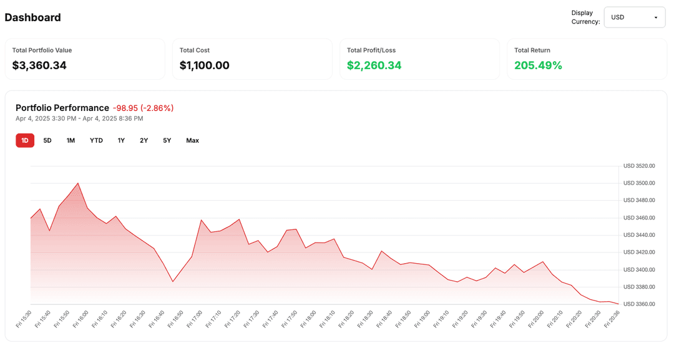This screenshot has height=346, width=674.
Task: Open the Display Currency USD dropdown
Action: (635, 17)
